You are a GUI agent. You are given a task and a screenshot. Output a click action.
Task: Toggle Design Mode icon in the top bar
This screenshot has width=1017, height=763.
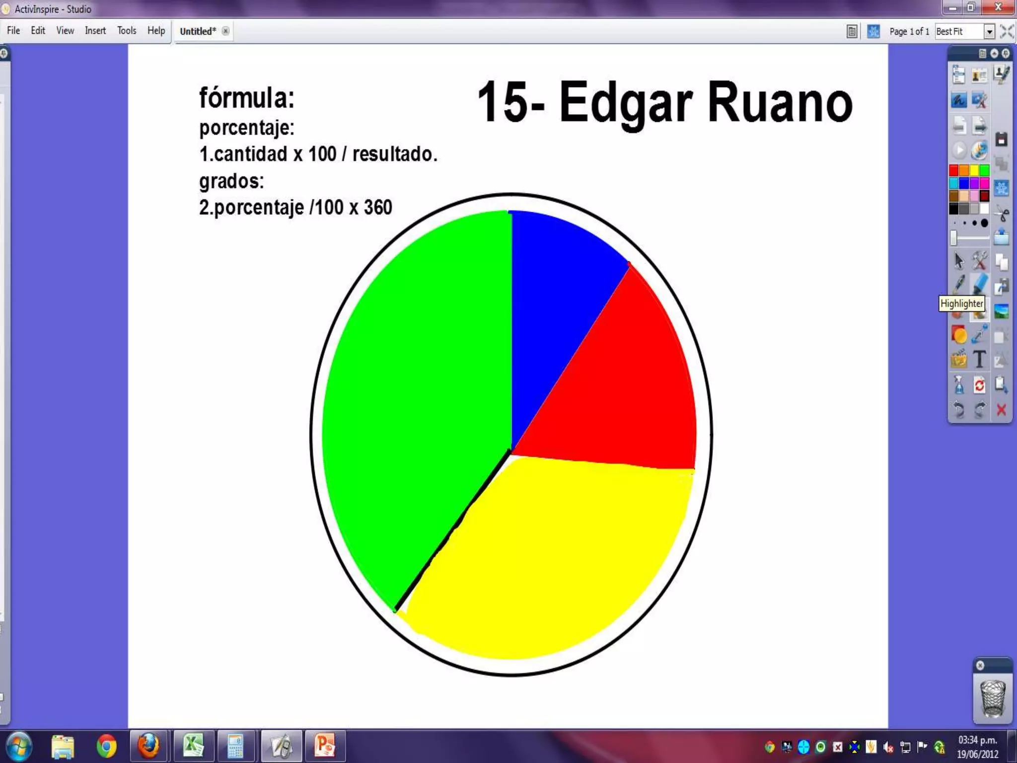[873, 31]
